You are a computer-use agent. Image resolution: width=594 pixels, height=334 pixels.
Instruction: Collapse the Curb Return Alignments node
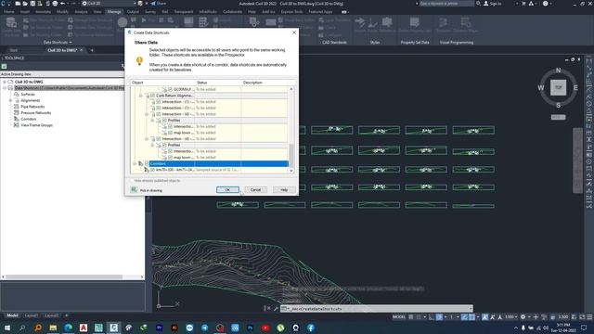[x=140, y=96]
